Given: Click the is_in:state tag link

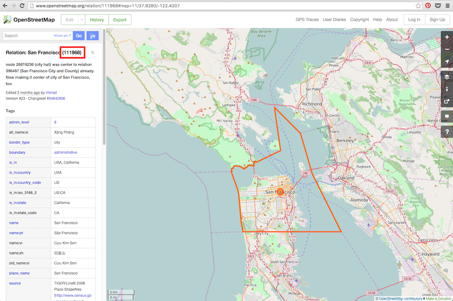Looking at the screenshot, I should click(18, 203).
